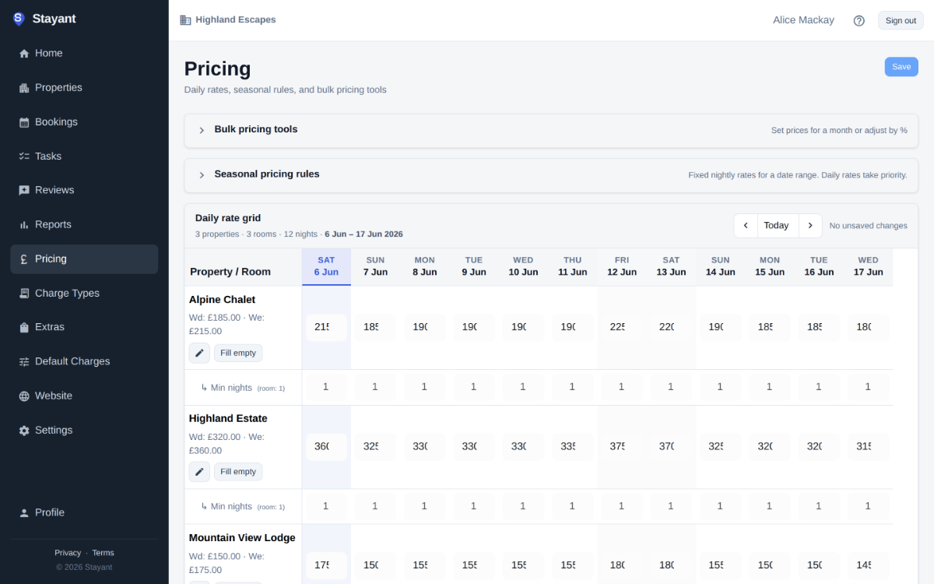Expand the Bulk pricing tools section
934x584 pixels.
click(x=551, y=131)
